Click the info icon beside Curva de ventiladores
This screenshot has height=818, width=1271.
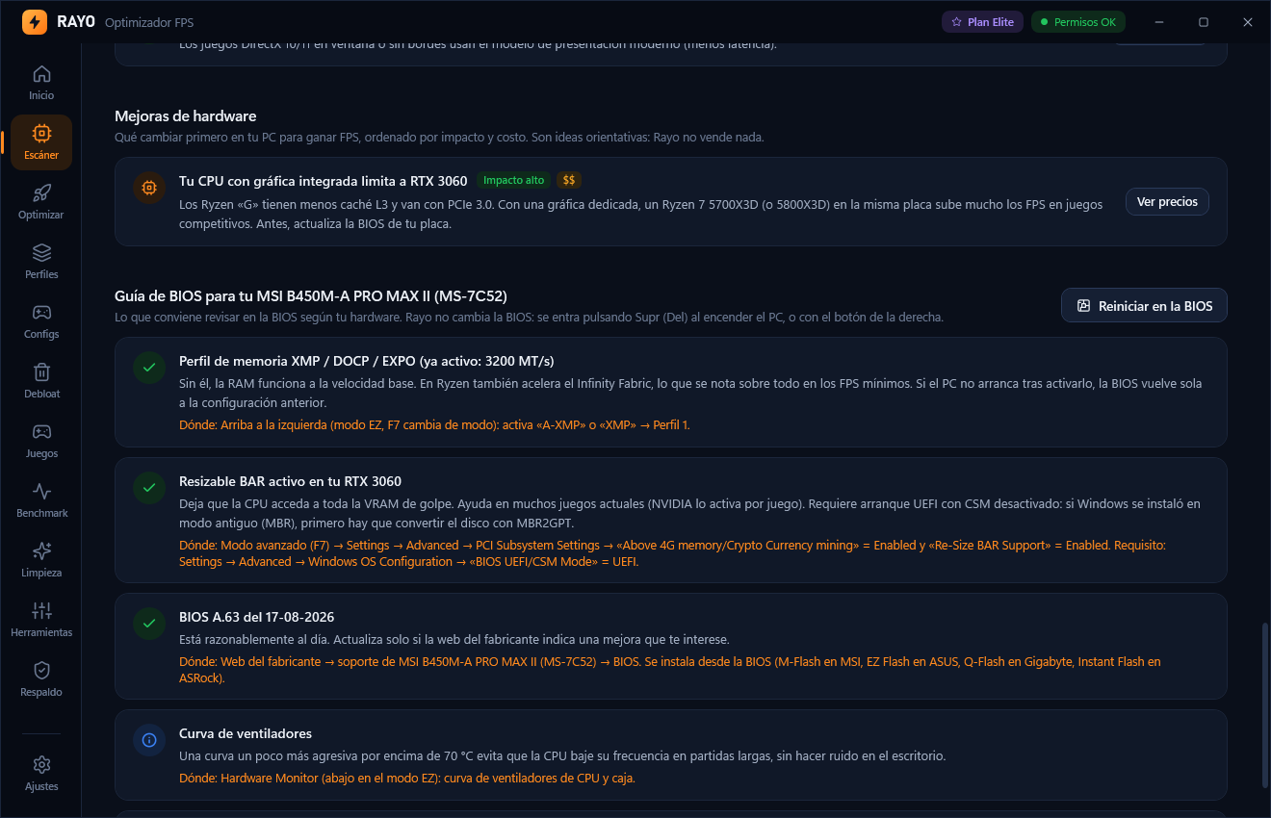point(149,741)
